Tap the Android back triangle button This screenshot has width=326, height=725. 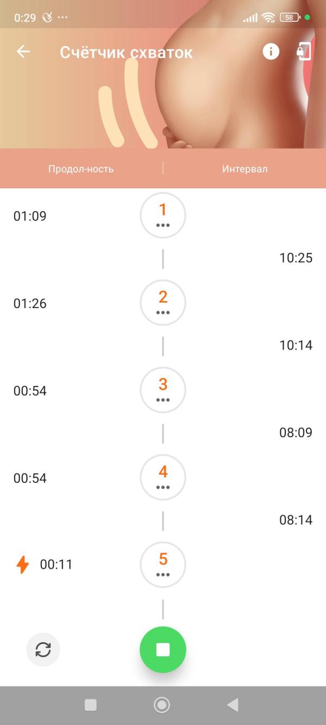click(233, 705)
